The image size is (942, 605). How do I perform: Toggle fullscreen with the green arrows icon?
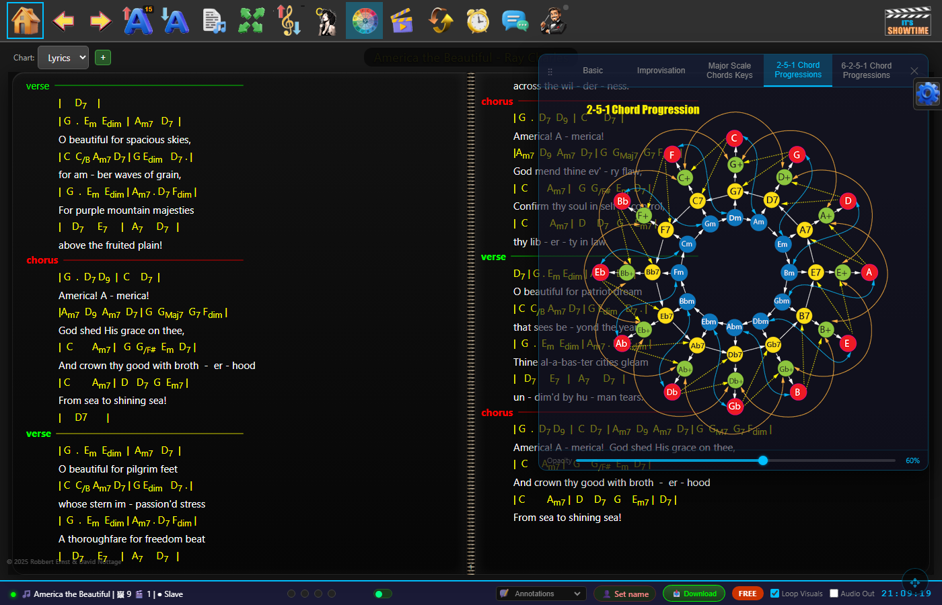[251, 20]
